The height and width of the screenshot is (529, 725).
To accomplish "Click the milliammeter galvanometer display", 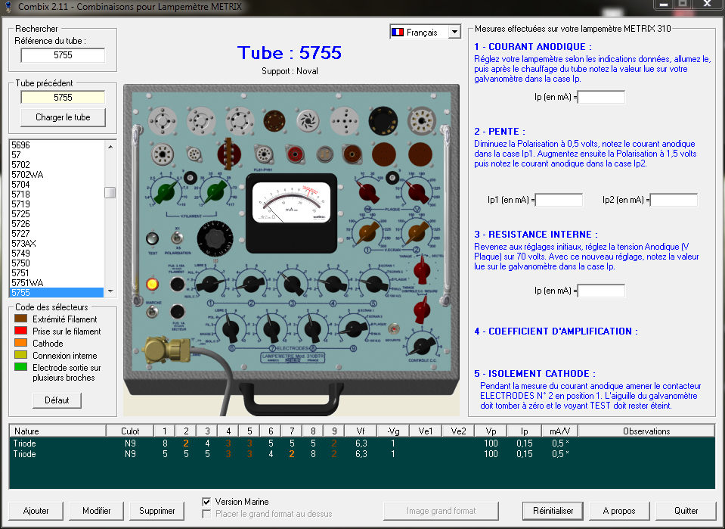I will click(291, 204).
